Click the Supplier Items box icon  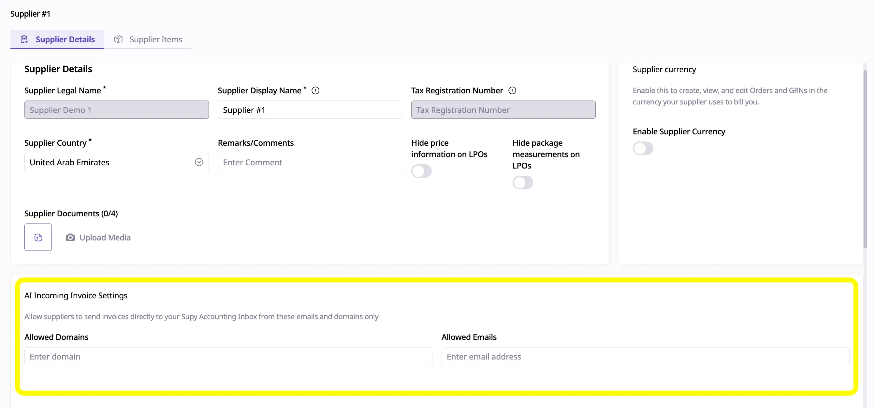[118, 39]
